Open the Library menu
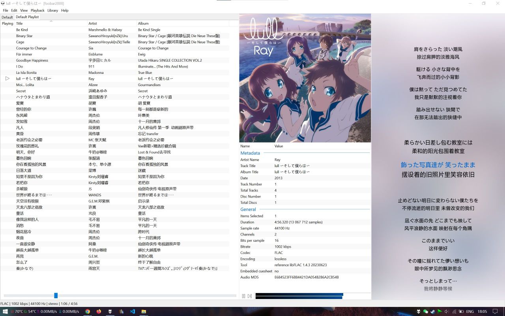505x316 pixels. [x=52, y=10]
